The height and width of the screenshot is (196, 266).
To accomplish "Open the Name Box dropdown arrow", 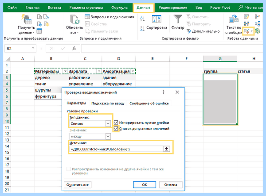I will 33,49.
